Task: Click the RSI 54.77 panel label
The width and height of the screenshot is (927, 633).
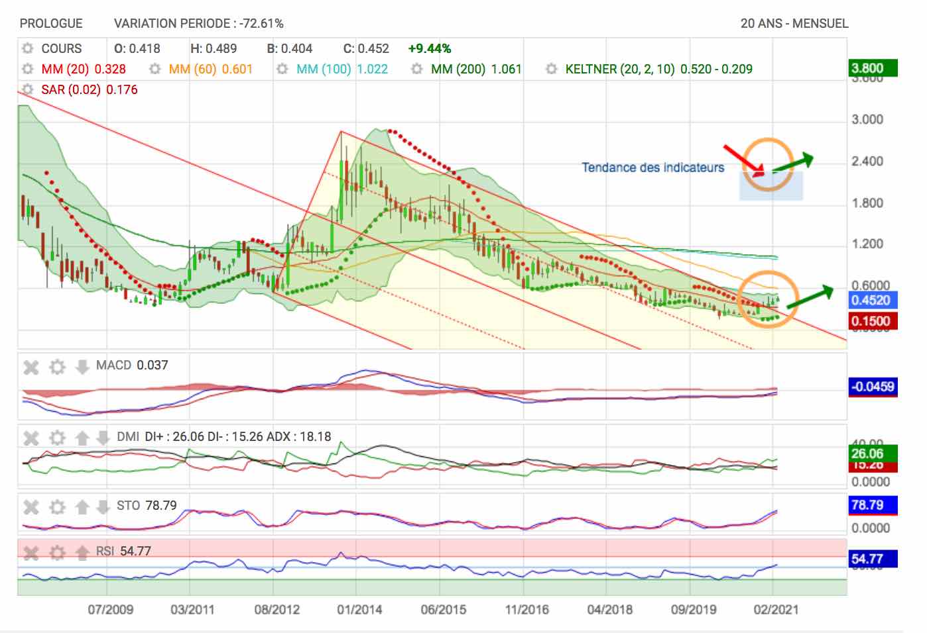Action: pos(123,551)
